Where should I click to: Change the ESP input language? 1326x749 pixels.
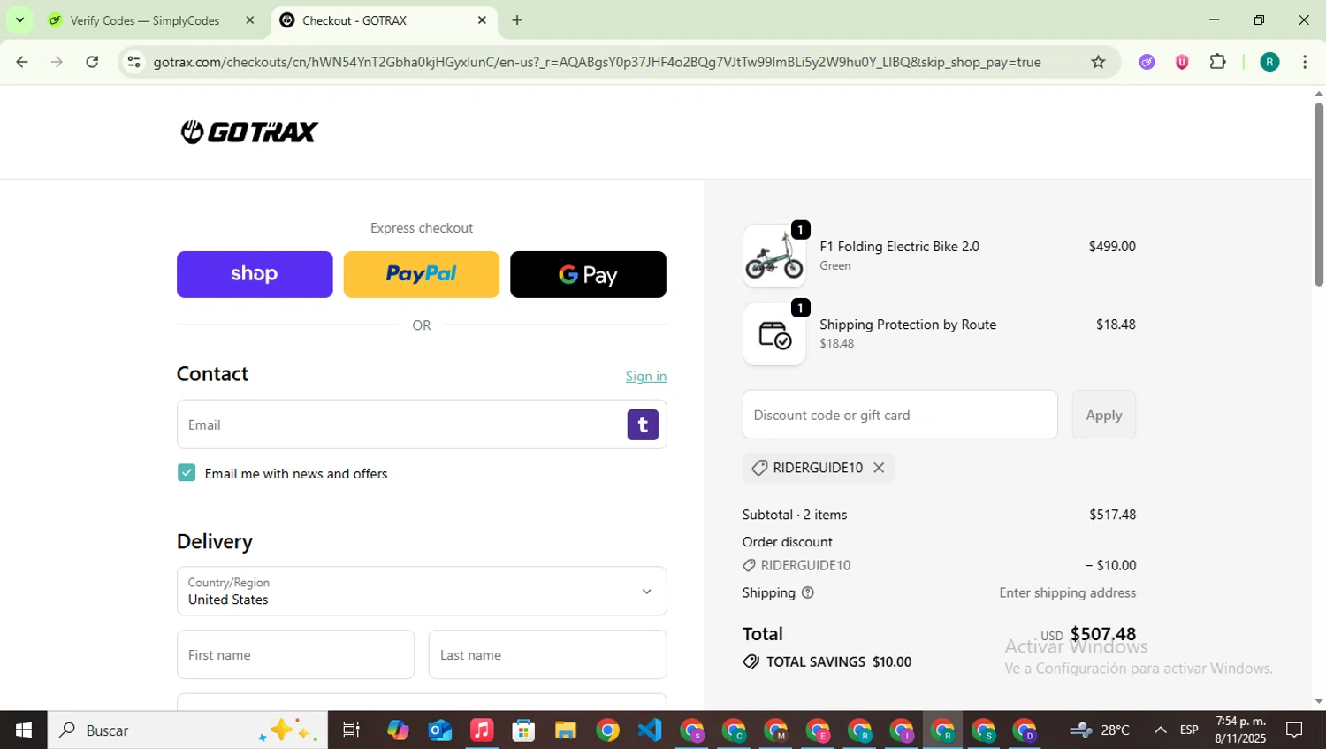1189,730
